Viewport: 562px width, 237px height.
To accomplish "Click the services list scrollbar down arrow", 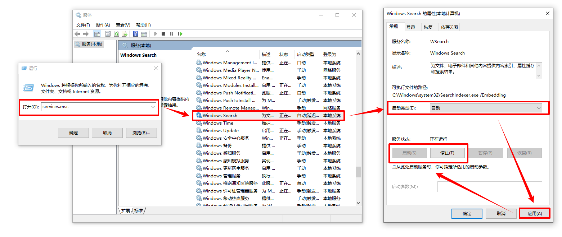I will point(358,203).
